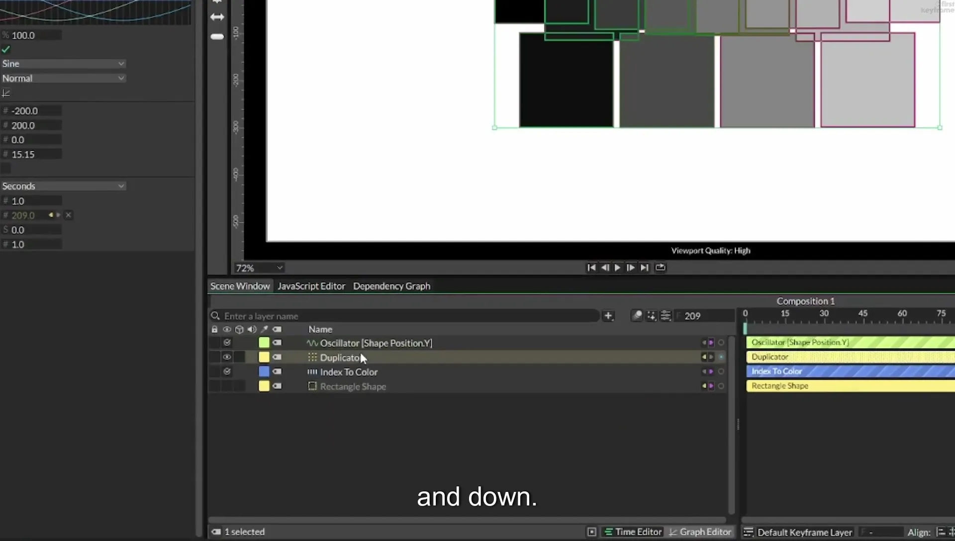Image resolution: width=955 pixels, height=541 pixels.
Task: Click the tag icon on the Index To Color row
Action: click(277, 371)
